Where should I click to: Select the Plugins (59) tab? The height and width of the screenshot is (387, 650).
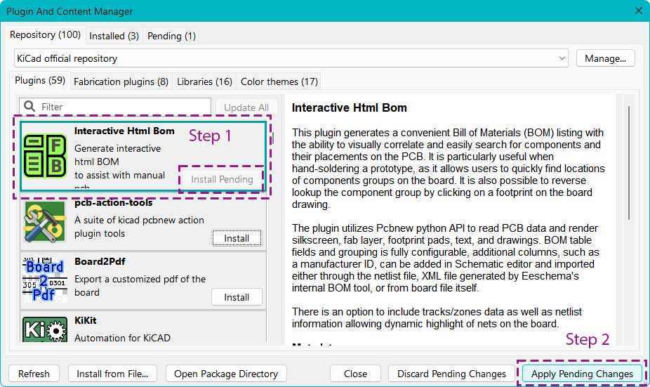point(40,81)
